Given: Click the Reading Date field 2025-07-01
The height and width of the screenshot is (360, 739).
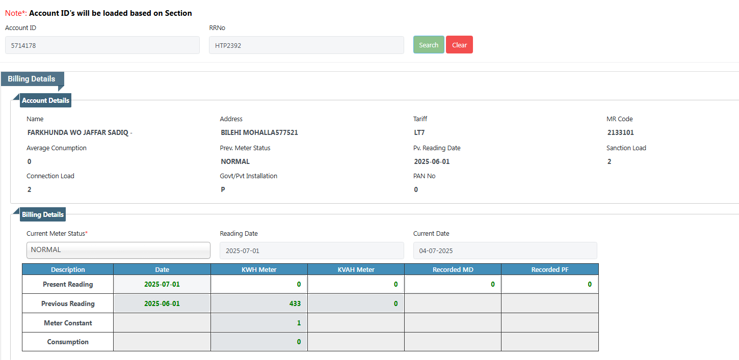Looking at the screenshot, I should (312, 251).
